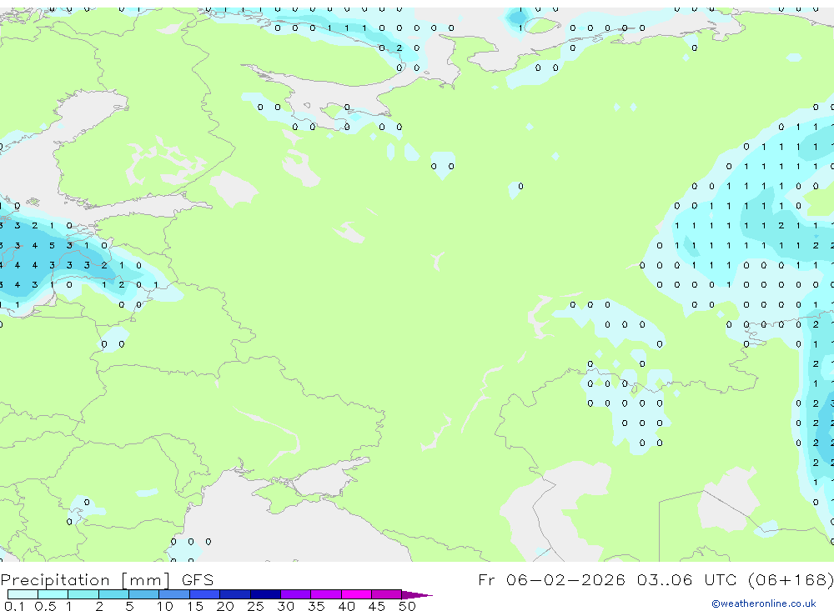
Task: Pick the 5–10 mm legend swatch
Action: (144, 594)
